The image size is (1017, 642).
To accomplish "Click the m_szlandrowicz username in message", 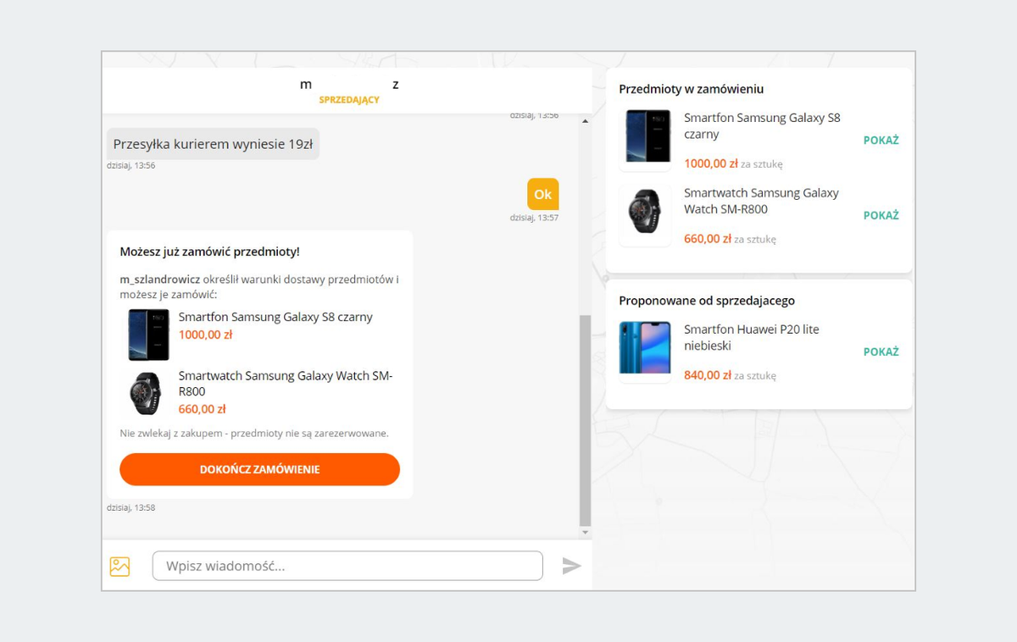I will point(160,279).
